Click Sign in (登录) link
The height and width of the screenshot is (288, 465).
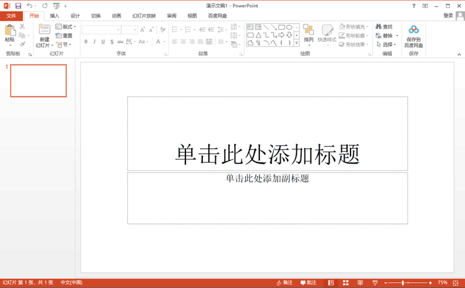[448, 16]
